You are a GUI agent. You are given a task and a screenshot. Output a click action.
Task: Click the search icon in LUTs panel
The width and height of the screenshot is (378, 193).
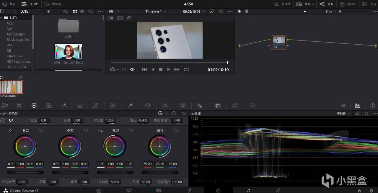tap(91, 12)
